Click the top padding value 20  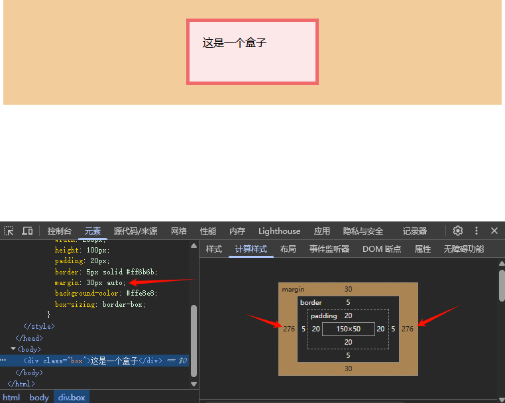(x=348, y=316)
